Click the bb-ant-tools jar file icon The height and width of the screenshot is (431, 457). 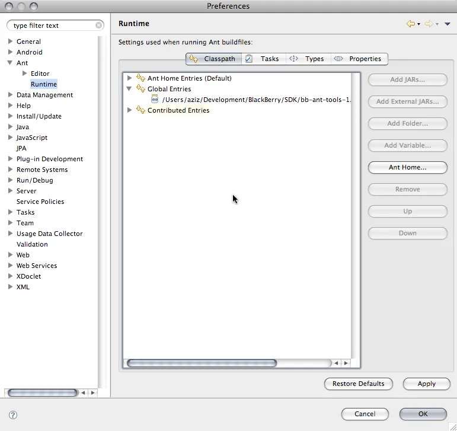coord(155,99)
